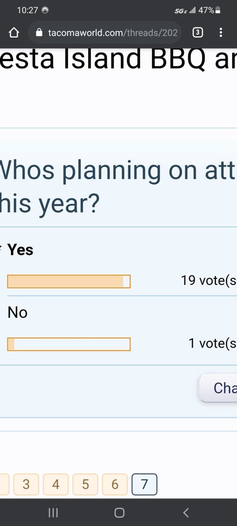The height and width of the screenshot is (526, 237).
Task: Tap the No poll result bar
Action: point(69,344)
